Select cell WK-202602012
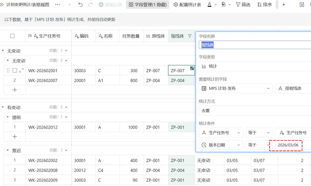This screenshot has width=311, height=186. tap(49, 127)
